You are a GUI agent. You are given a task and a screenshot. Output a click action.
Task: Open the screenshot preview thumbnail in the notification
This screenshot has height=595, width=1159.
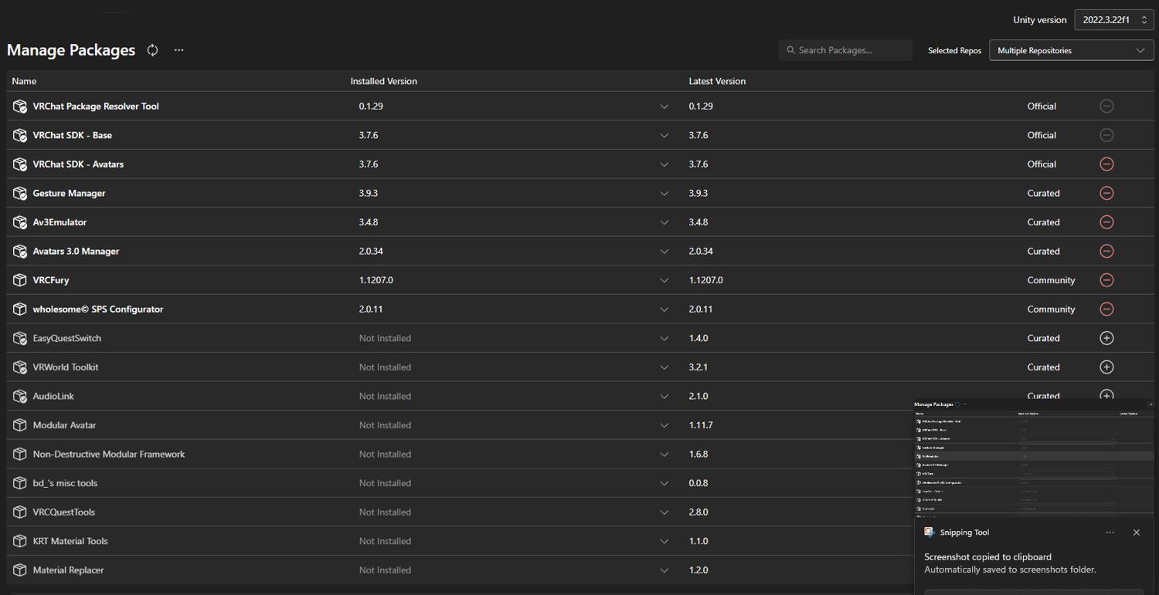(x=1034, y=457)
